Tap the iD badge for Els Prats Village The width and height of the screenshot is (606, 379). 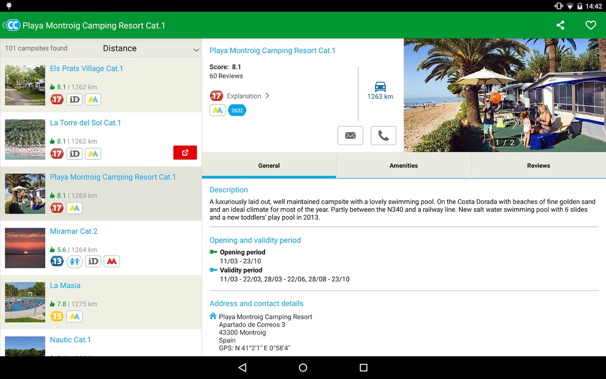pos(75,99)
